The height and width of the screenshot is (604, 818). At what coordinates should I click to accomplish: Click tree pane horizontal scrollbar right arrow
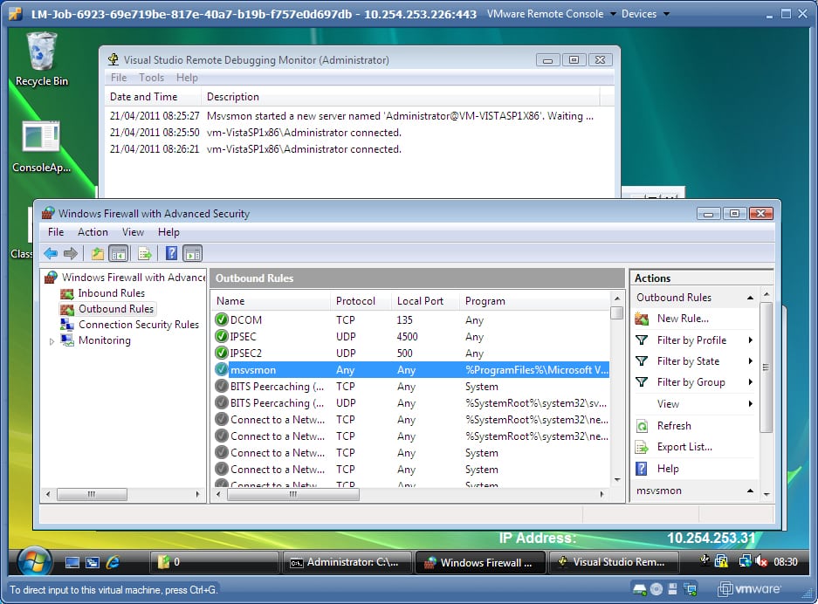click(x=197, y=494)
